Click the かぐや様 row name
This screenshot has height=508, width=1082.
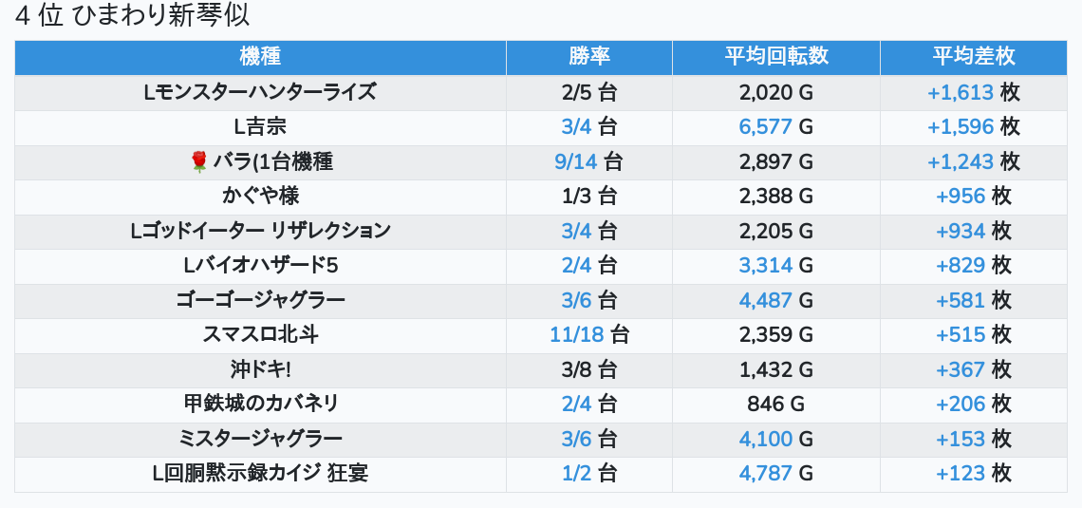pos(260,197)
